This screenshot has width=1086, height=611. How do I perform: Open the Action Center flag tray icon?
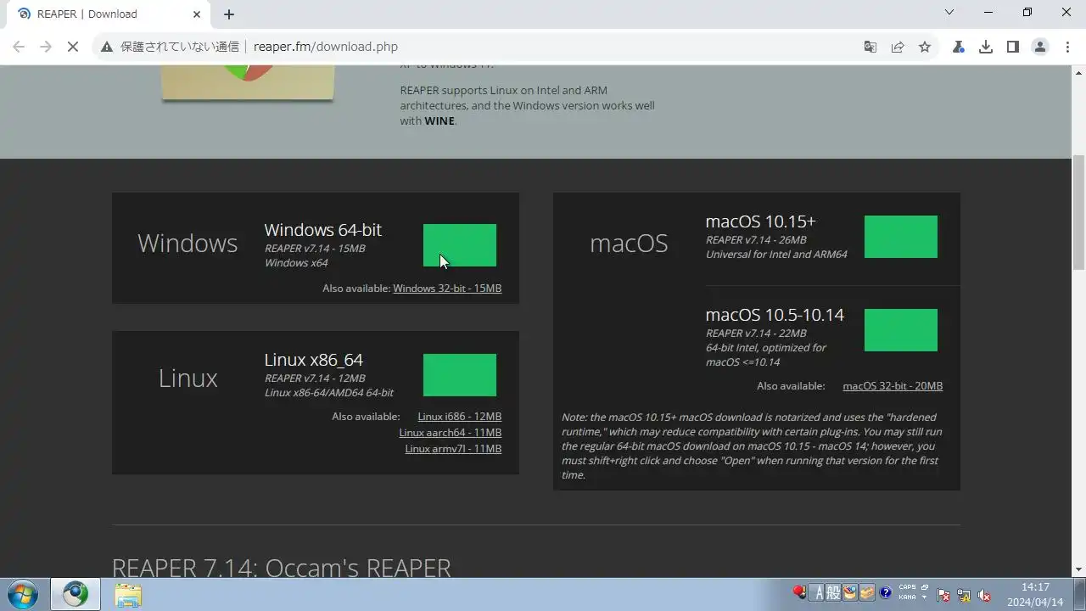(943, 595)
